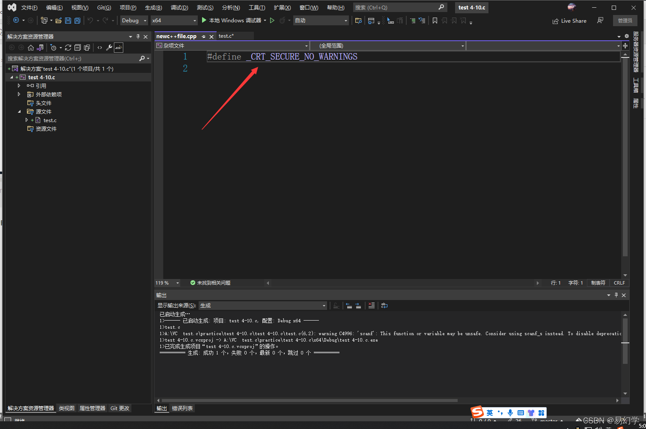Open the x64 platform dropdown
Screen dimensions: 646x429
pos(174,20)
